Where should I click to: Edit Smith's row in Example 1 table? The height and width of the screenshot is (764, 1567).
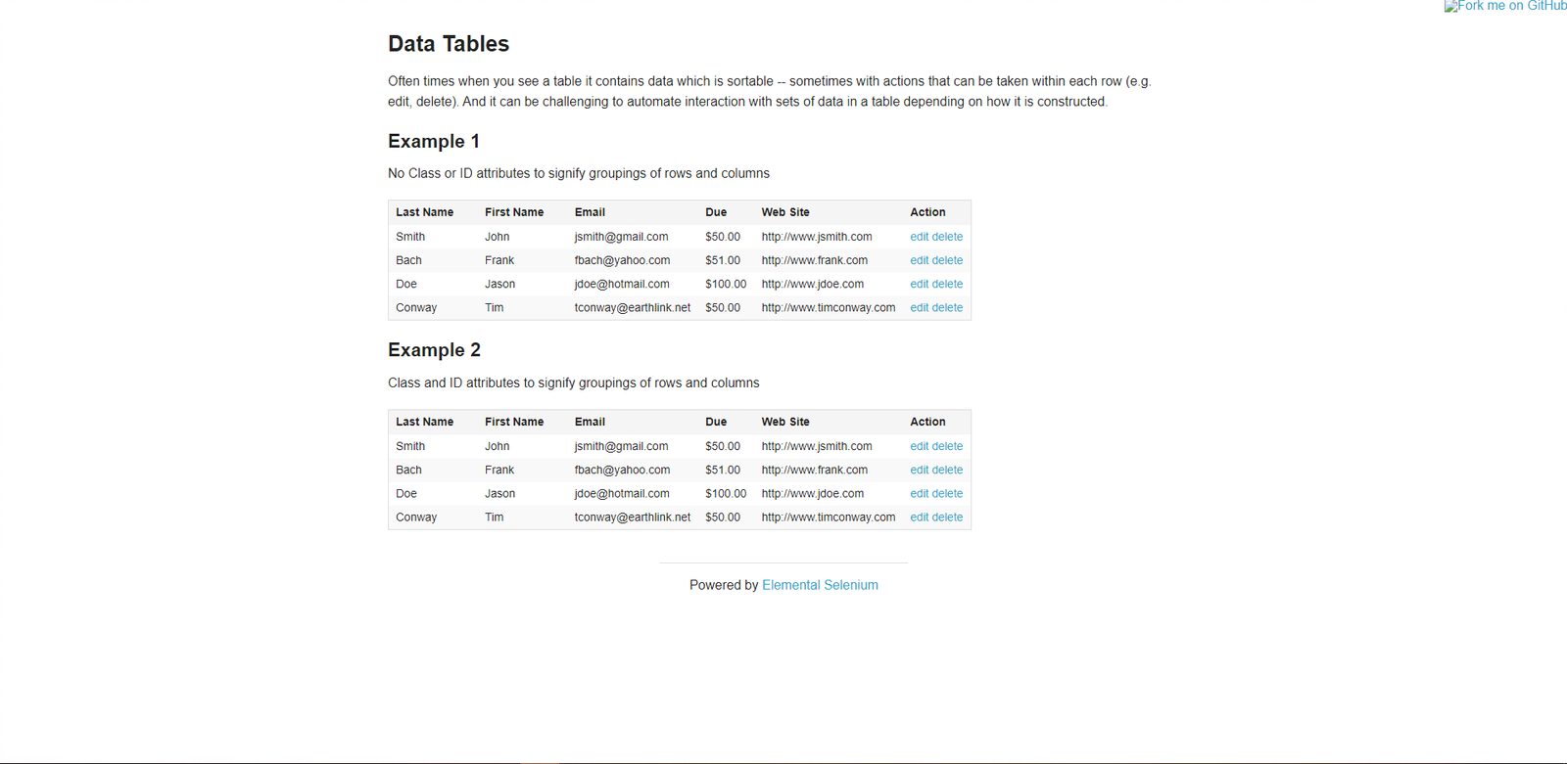coord(919,237)
